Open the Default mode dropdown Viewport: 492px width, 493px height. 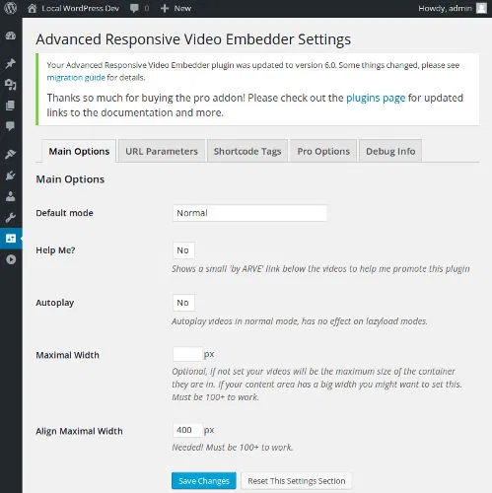249,213
